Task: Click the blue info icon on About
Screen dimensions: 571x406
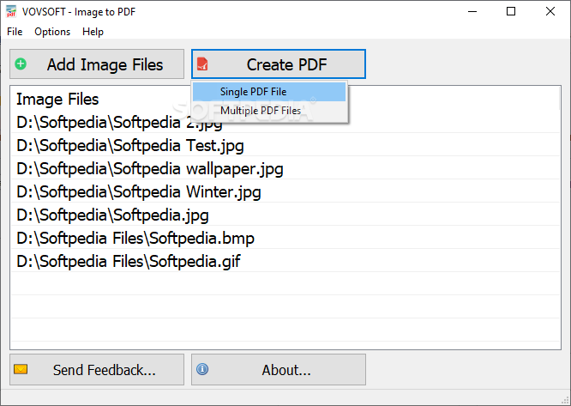Action: 202,369
